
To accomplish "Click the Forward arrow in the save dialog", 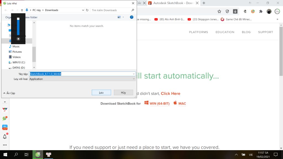I will (x=12, y=10).
